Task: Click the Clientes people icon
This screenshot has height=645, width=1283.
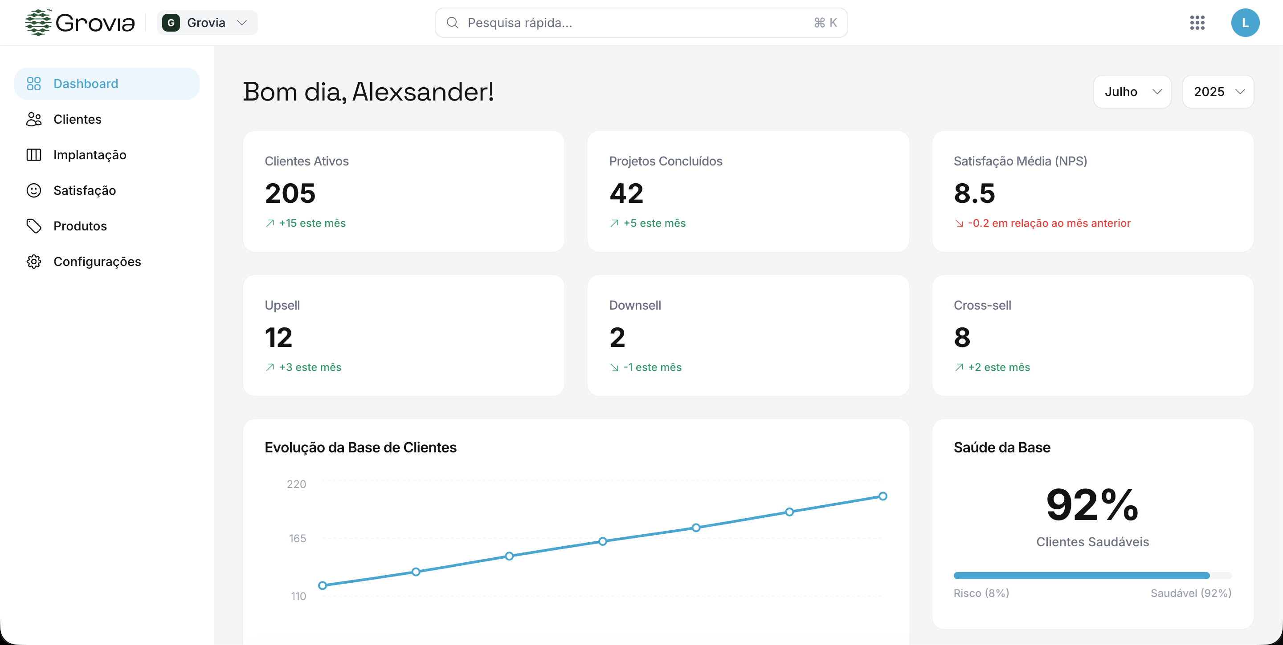Action: [x=34, y=119]
